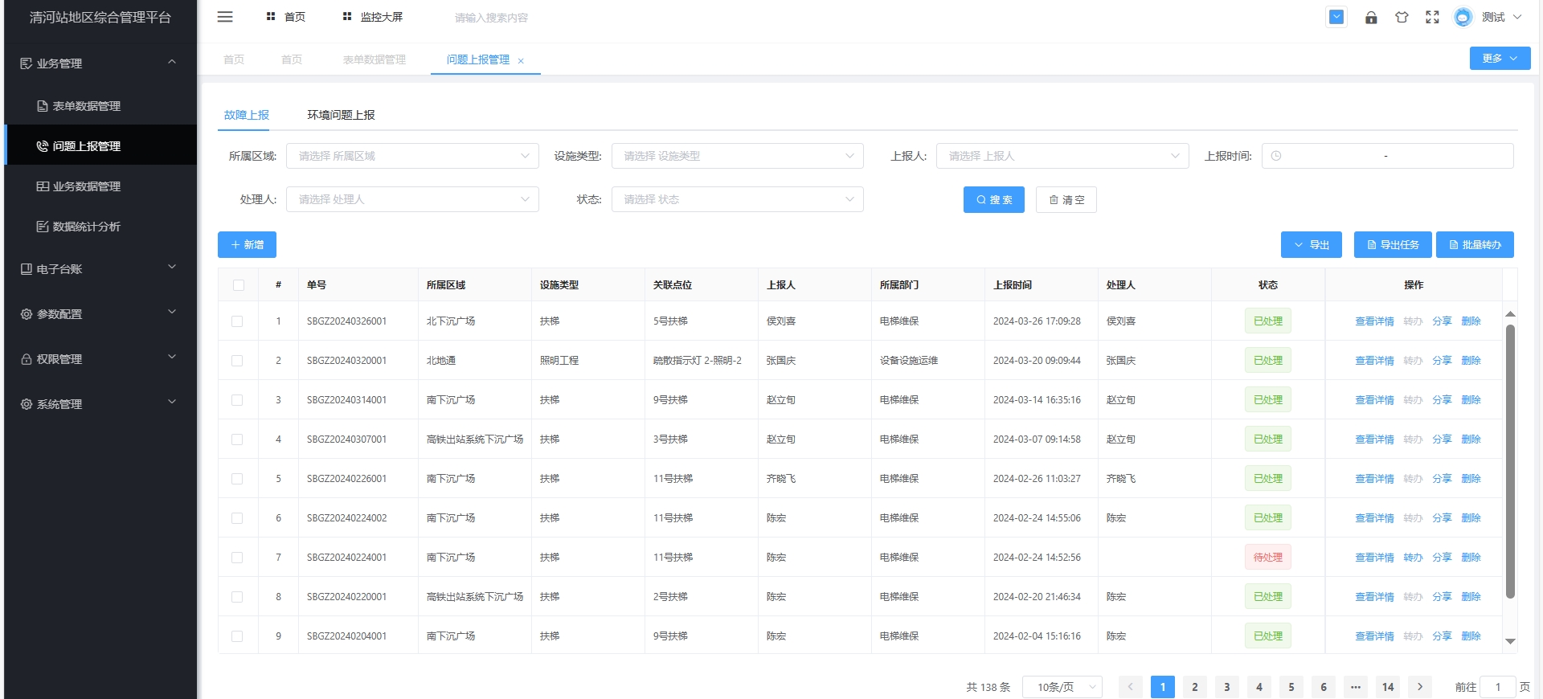Open the 导出 dropdown button
The height and width of the screenshot is (699, 1543).
click(x=1312, y=245)
